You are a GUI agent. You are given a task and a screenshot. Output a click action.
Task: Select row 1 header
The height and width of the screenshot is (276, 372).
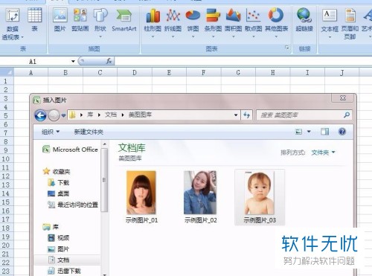click(x=5, y=81)
